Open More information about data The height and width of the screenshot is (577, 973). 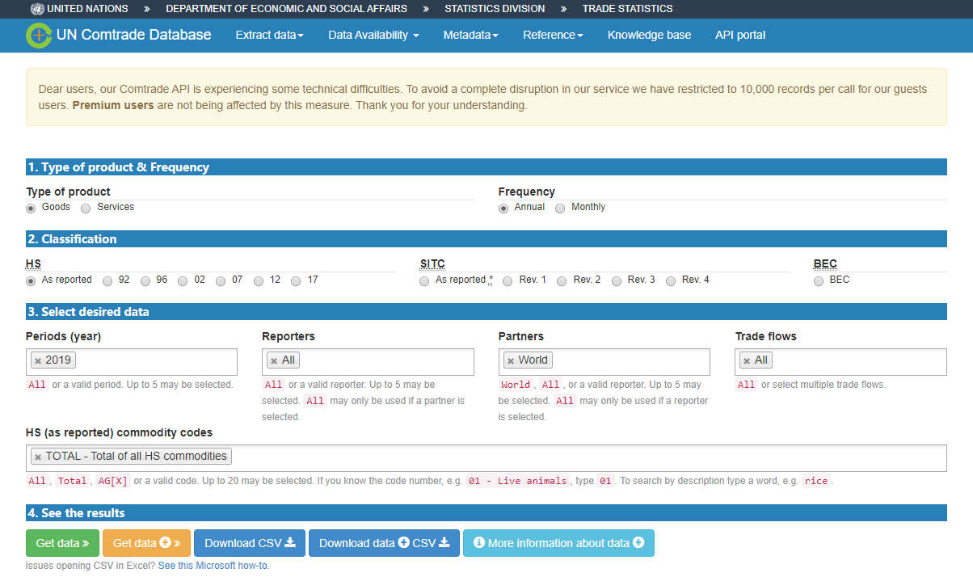pyautogui.click(x=558, y=543)
